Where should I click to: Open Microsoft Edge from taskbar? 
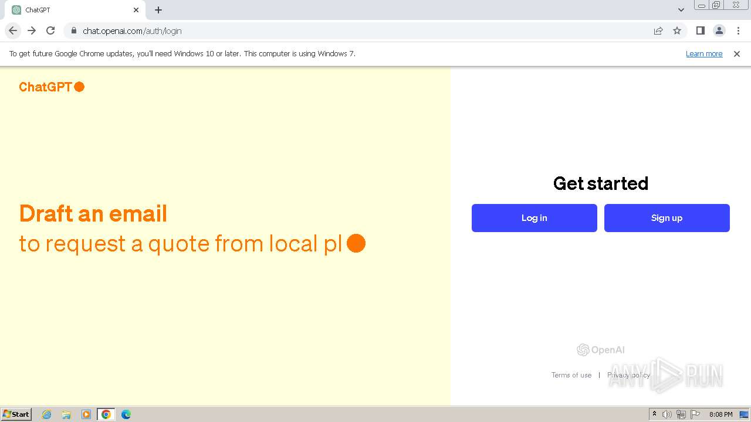[126, 414]
